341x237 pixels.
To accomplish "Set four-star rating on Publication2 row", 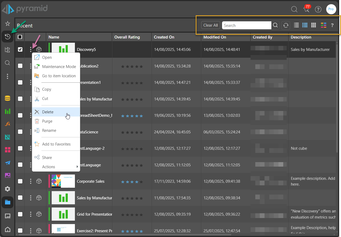I will pyautogui.click(x=136, y=66).
